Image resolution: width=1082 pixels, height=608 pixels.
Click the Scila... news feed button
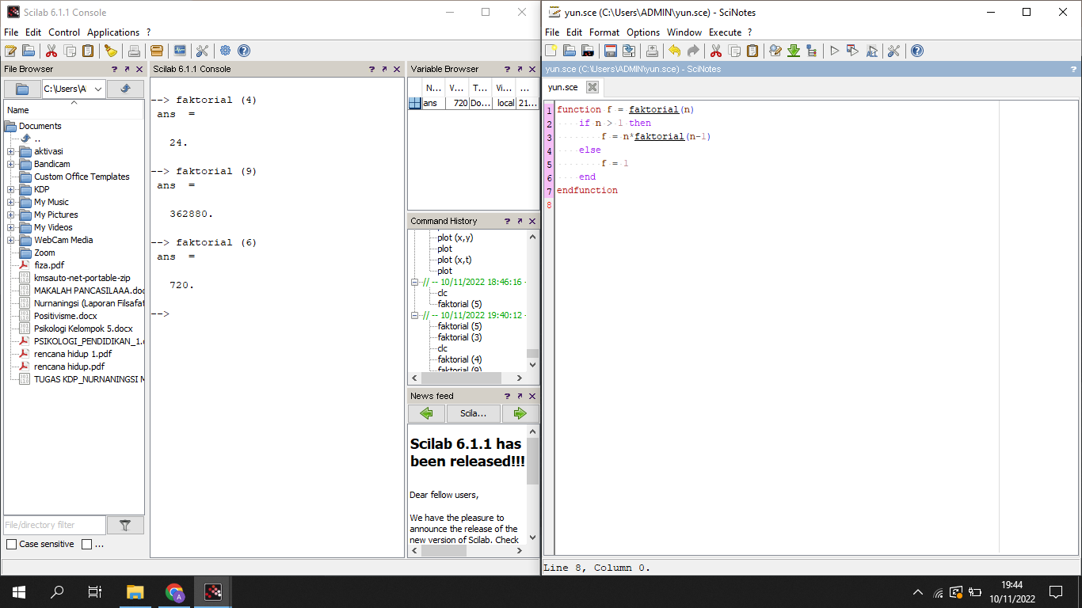coord(474,413)
